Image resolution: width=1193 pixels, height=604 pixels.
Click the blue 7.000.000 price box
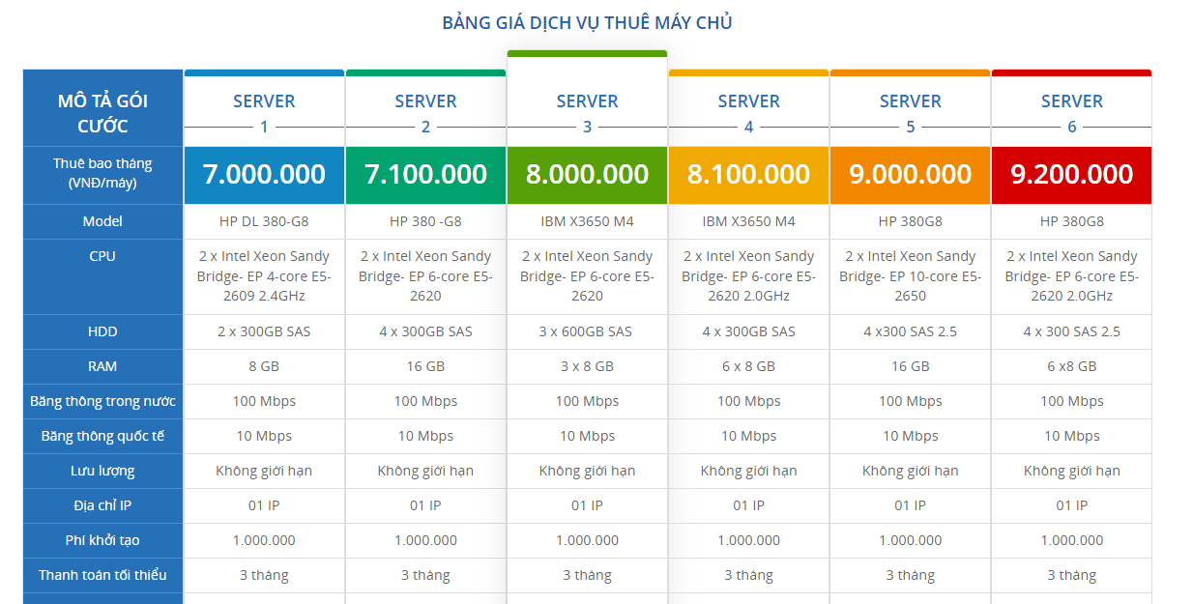(x=264, y=175)
